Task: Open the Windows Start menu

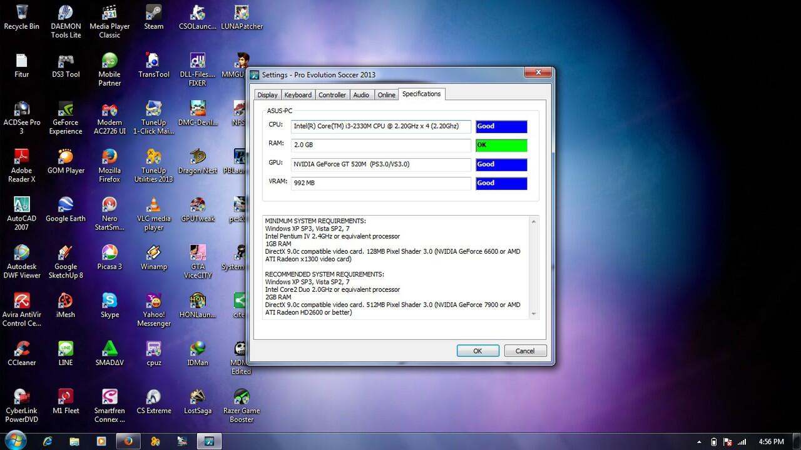Action: click(15, 440)
